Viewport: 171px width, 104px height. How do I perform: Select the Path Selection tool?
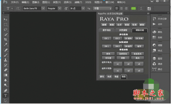5,101
